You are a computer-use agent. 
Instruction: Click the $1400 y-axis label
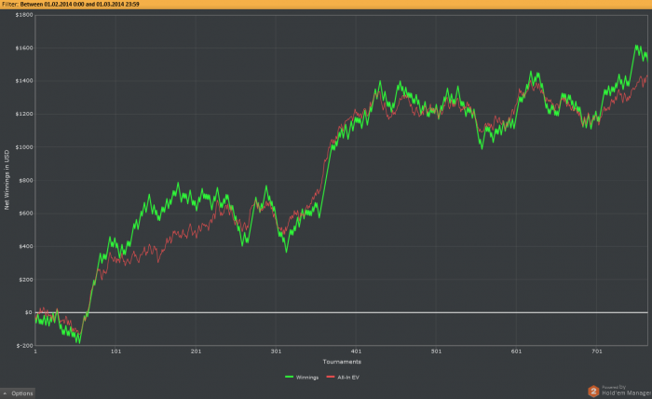pyautogui.click(x=23, y=81)
